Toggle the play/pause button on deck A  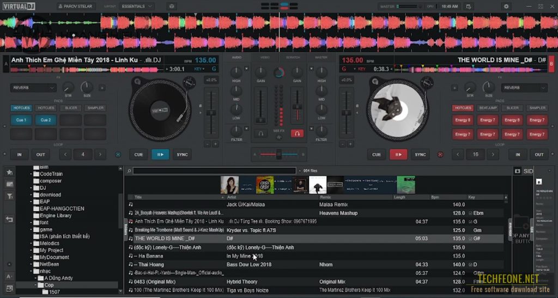161,155
